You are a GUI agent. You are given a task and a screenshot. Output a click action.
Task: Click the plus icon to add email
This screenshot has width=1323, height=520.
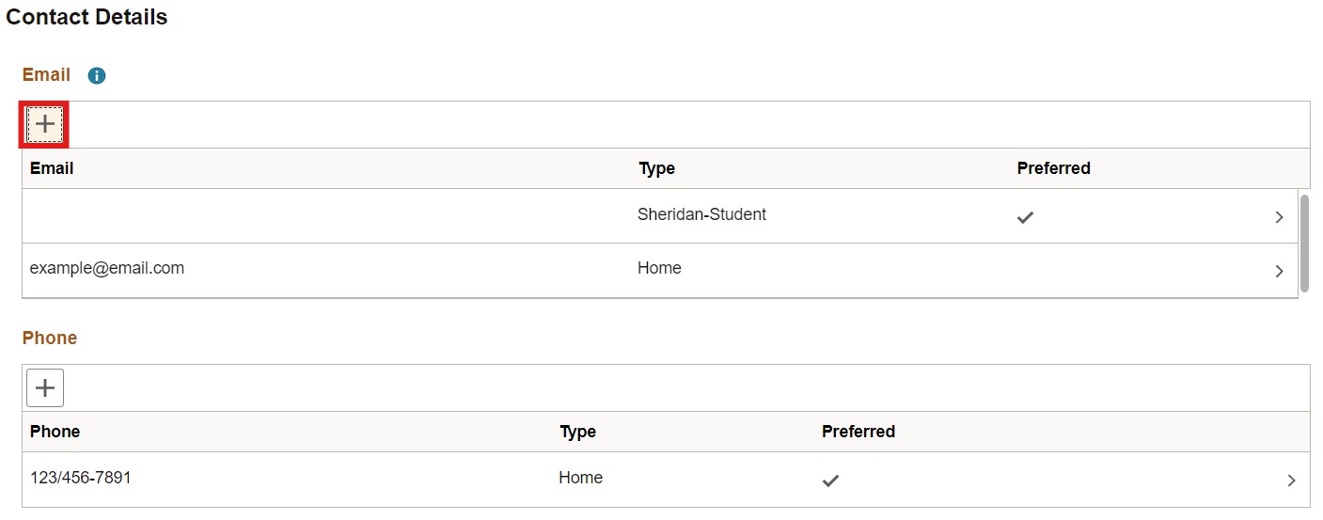44,124
